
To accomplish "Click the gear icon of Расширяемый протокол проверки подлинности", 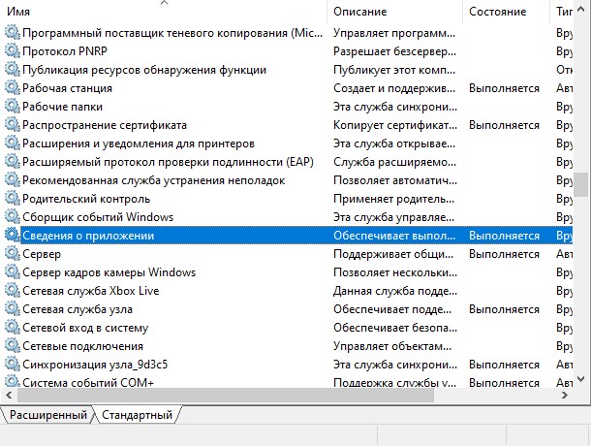I will point(12,162).
